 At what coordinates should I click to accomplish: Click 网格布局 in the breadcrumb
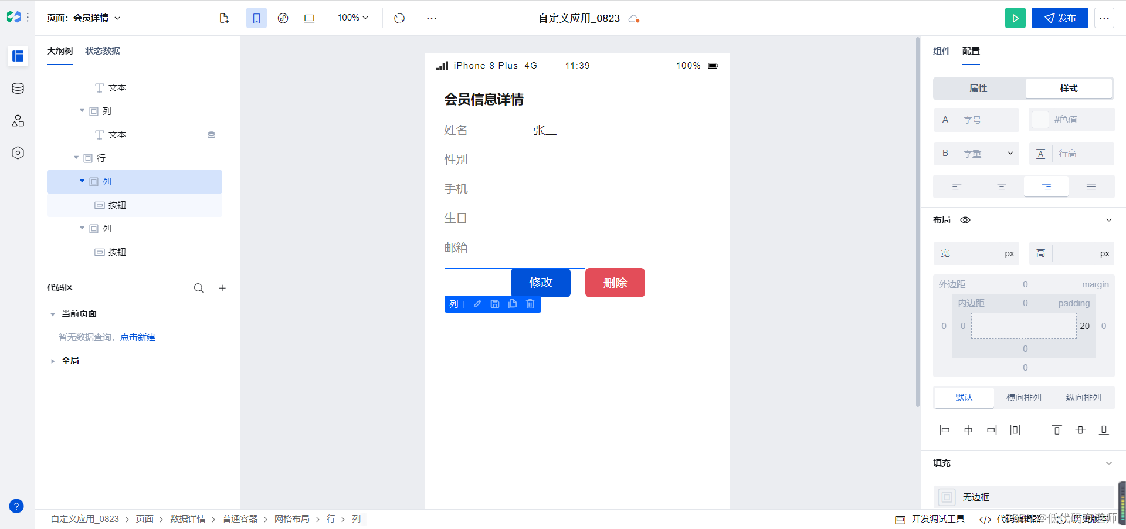pyautogui.click(x=291, y=519)
